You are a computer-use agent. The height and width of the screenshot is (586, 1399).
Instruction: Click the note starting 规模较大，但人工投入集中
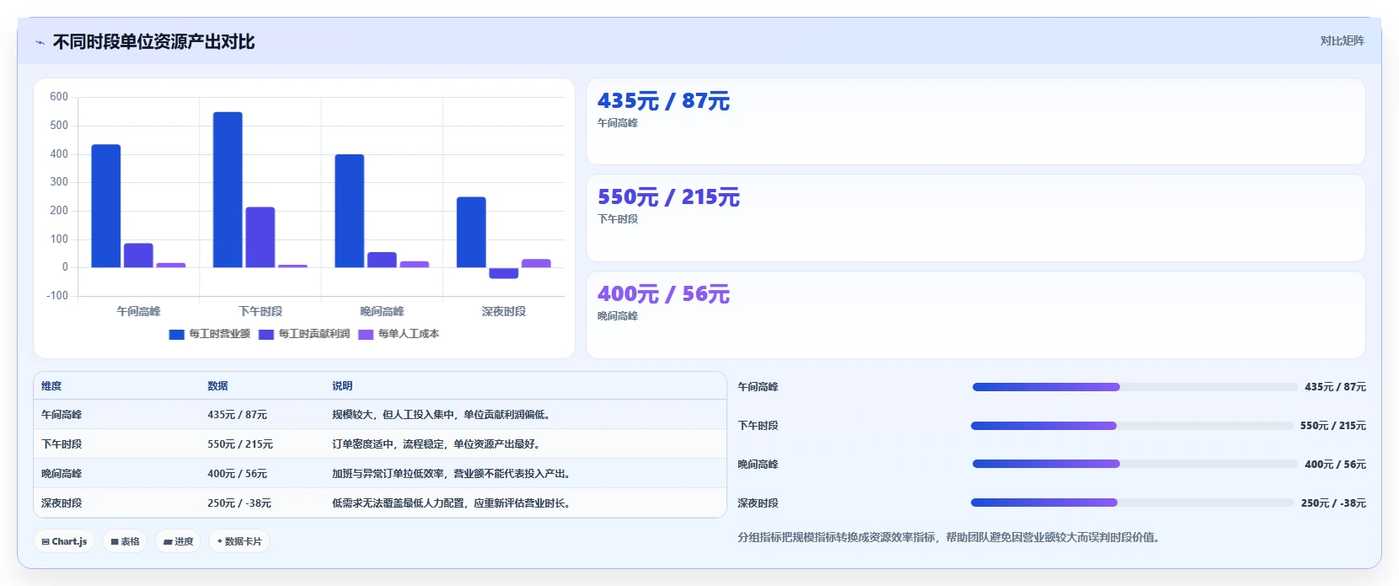click(442, 414)
